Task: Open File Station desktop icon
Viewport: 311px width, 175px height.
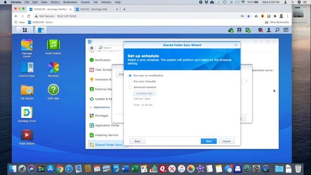Action: click(x=27, y=92)
